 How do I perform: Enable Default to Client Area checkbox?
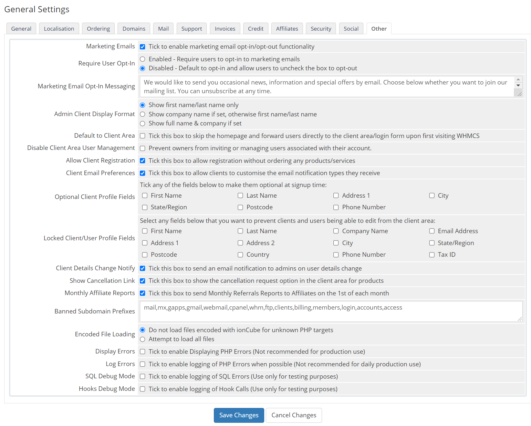pyautogui.click(x=142, y=136)
